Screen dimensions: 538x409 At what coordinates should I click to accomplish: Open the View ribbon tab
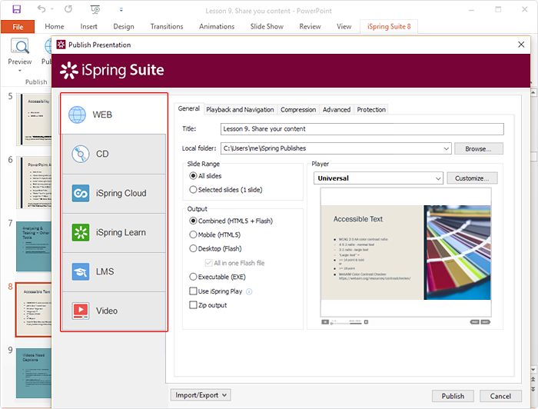pyautogui.click(x=344, y=26)
